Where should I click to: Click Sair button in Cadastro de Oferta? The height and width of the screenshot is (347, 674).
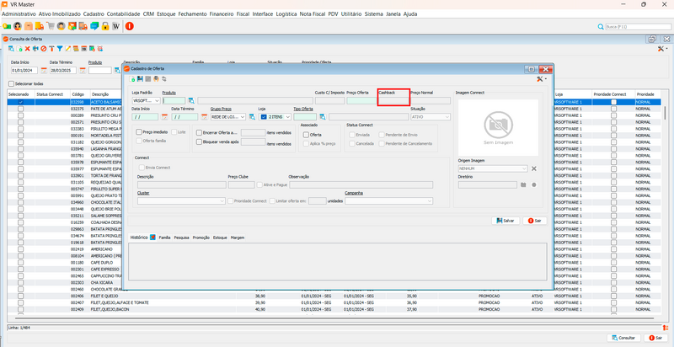coord(535,221)
